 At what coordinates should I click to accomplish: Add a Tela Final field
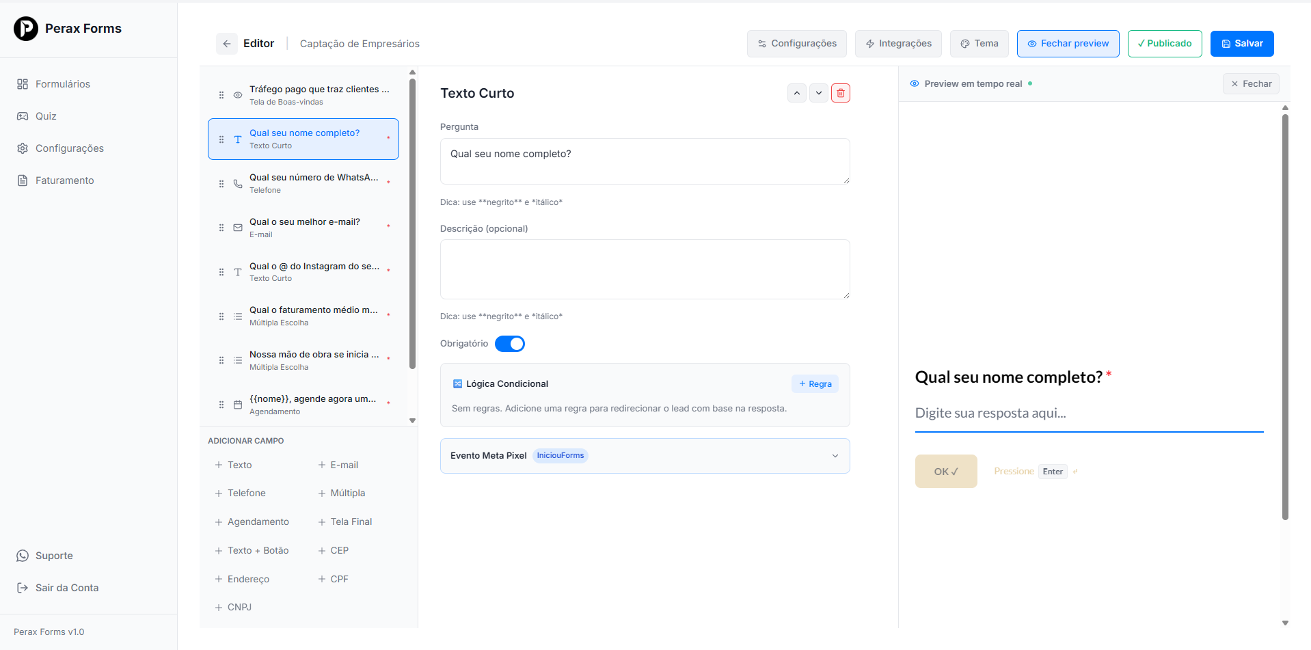(x=344, y=522)
